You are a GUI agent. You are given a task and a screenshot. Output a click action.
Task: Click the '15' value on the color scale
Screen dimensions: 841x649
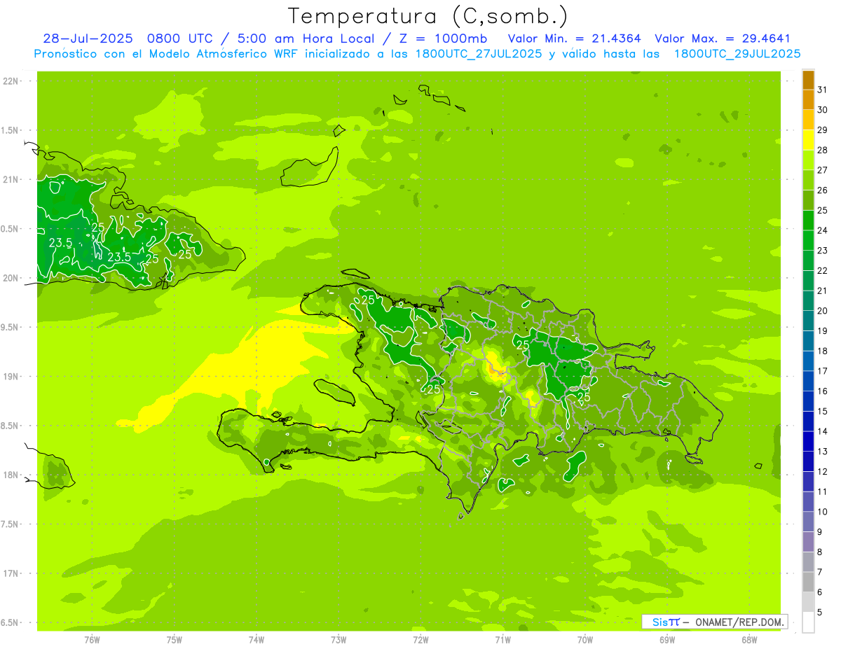tap(822, 412)
